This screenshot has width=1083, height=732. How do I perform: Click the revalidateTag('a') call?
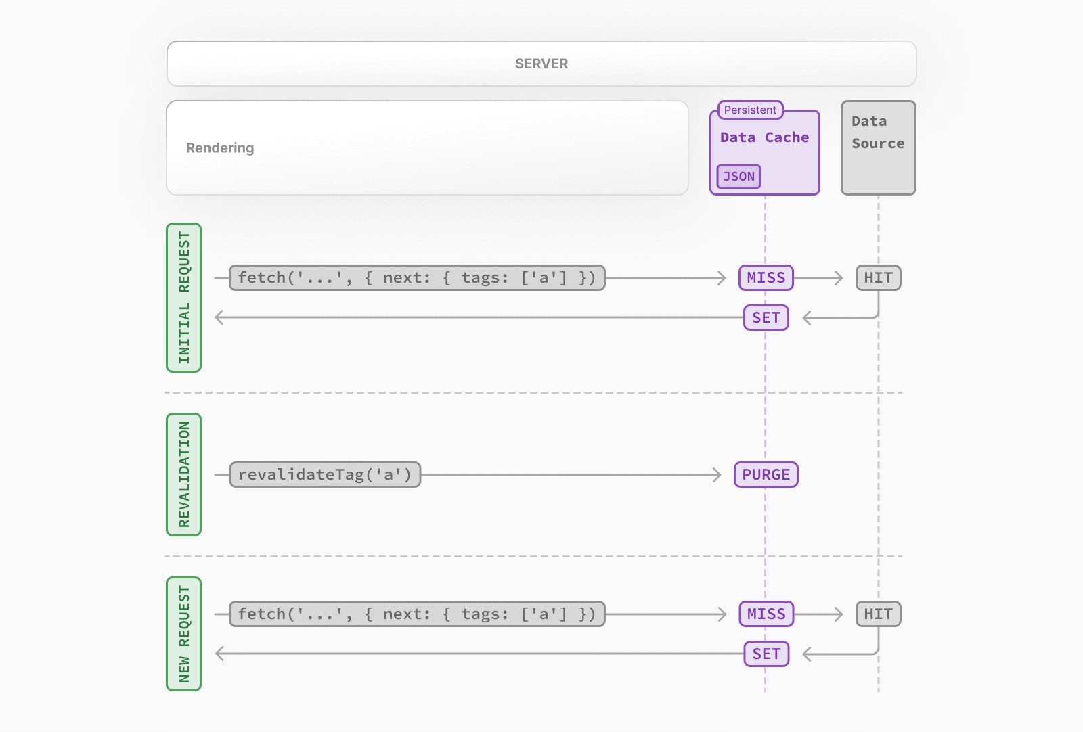point(325,474)
